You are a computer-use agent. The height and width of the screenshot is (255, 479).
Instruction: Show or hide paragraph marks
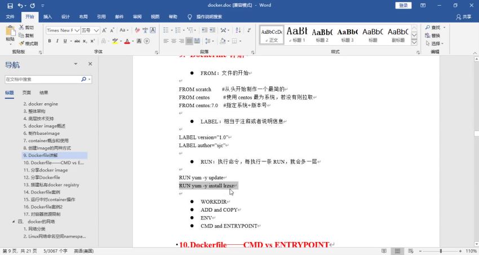pos(249,30)
